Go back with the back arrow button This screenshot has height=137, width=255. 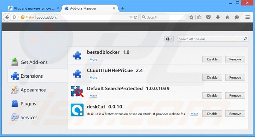(7, 17)
